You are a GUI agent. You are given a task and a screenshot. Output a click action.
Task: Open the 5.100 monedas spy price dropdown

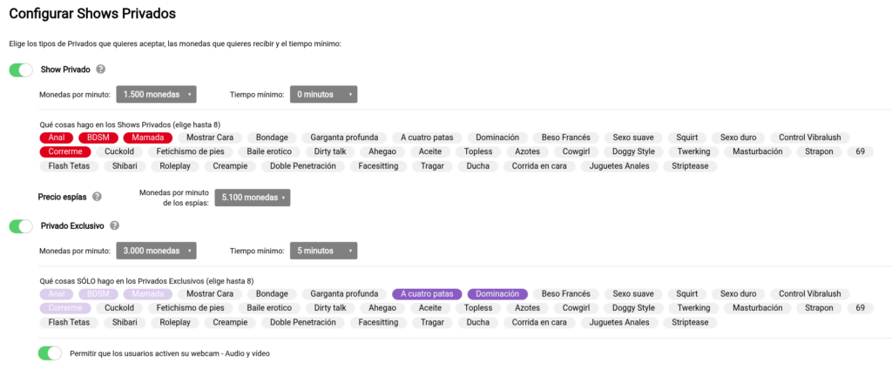253,198
